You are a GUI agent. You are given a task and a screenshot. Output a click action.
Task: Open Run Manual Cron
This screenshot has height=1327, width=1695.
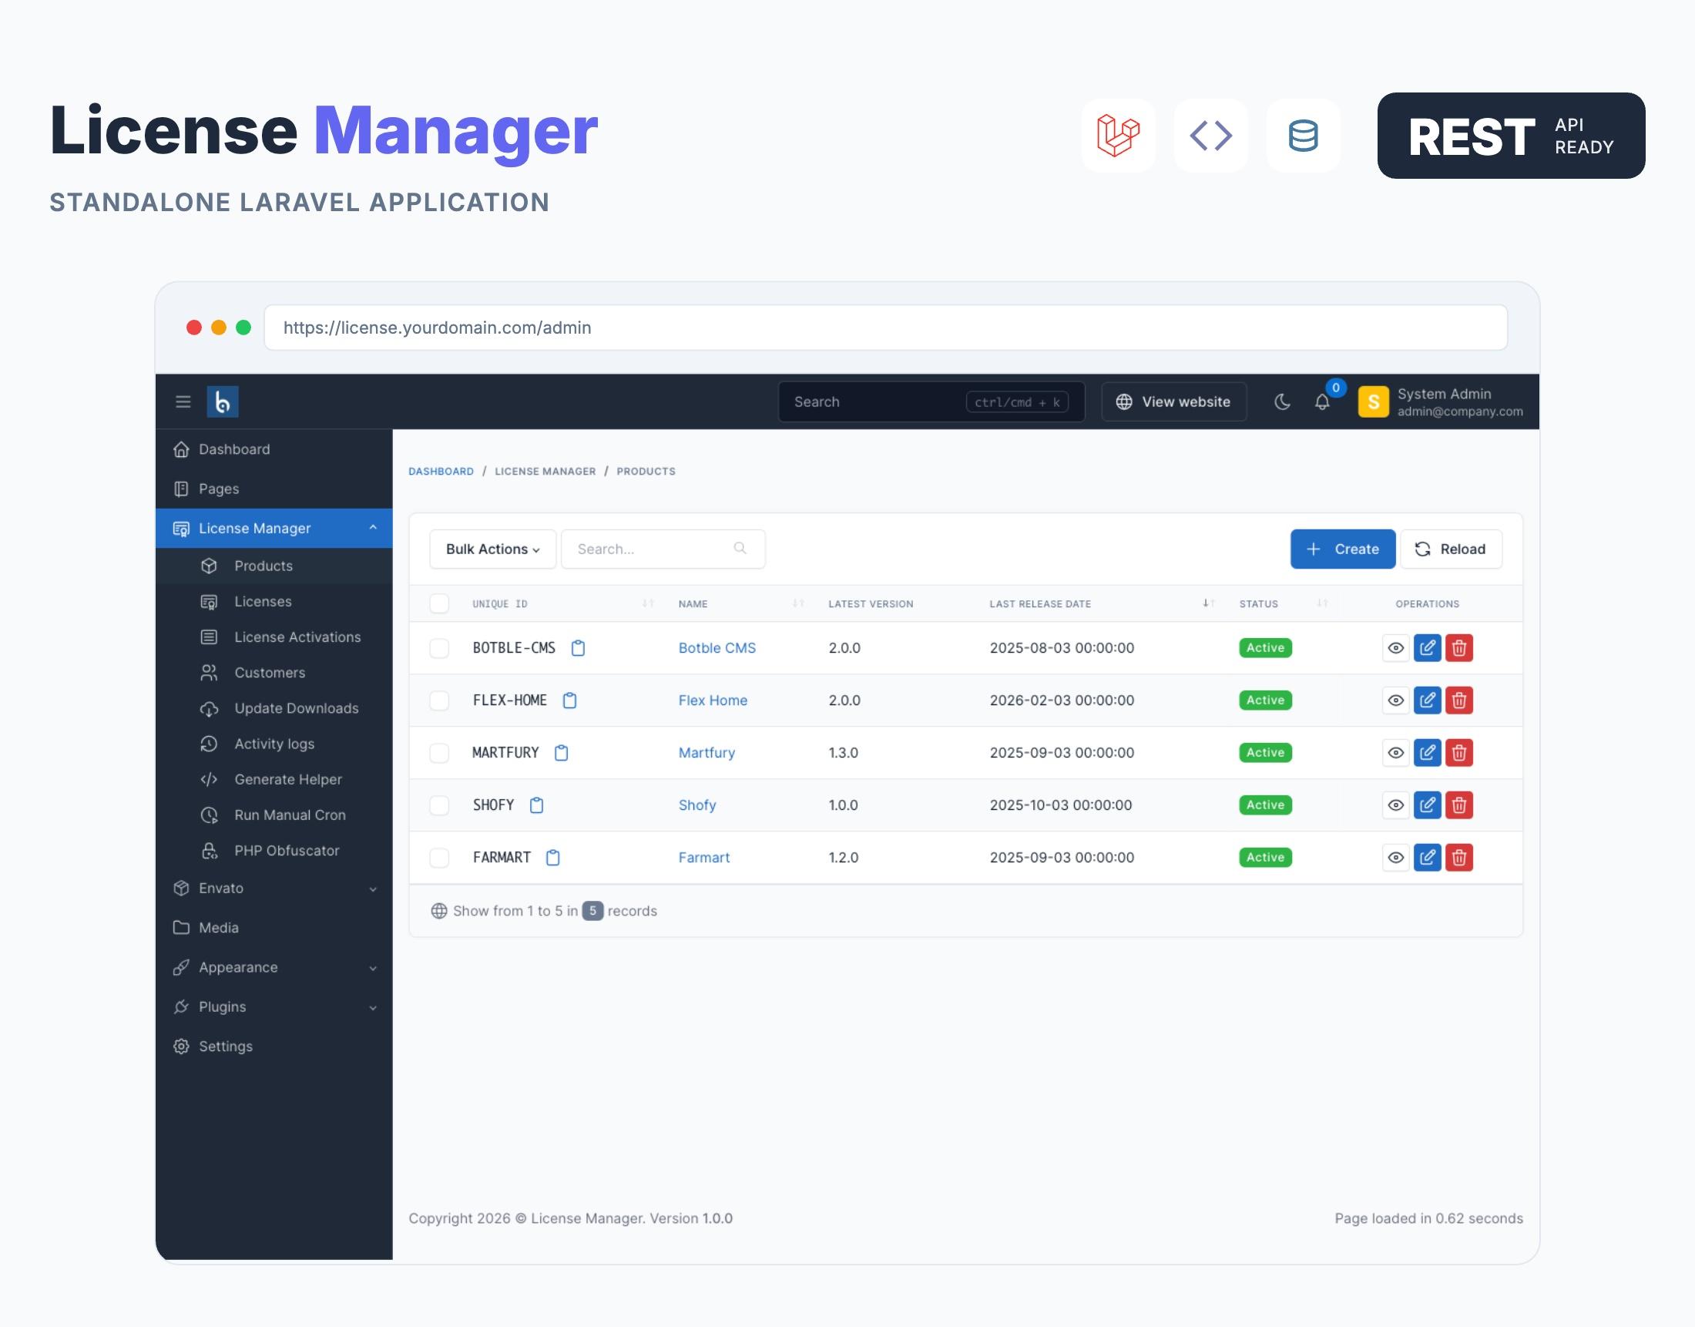click(290, 815)
